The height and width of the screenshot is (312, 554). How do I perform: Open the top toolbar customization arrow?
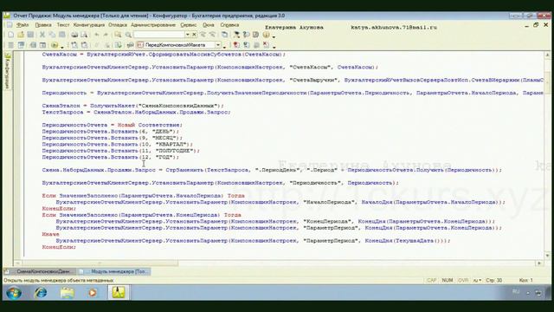(274, 36)
